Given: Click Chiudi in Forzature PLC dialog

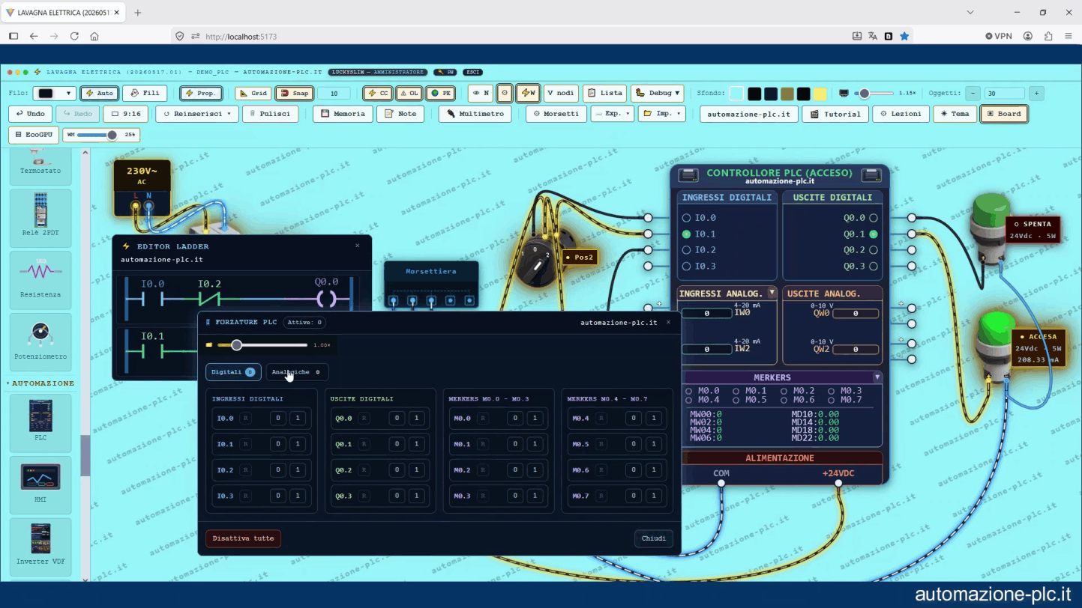Looking at the screenshot, I should [654, 538].
